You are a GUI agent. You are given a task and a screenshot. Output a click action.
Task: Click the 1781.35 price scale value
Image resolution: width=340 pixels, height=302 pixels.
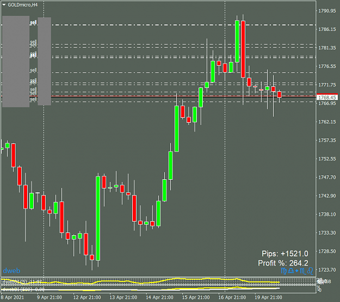click(x=327, y=48)
